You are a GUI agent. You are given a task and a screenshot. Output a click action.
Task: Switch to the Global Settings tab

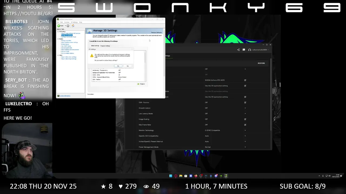95,46
